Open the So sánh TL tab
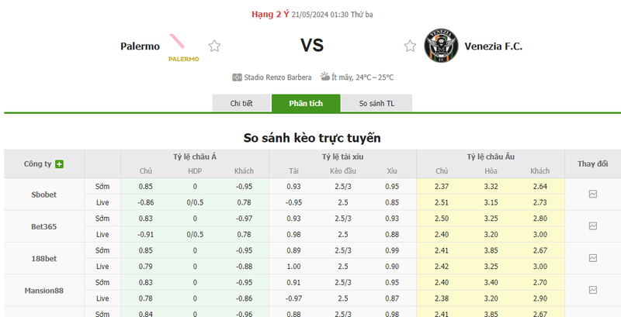Screen dimensions: 621x317 tap(376, 104)
